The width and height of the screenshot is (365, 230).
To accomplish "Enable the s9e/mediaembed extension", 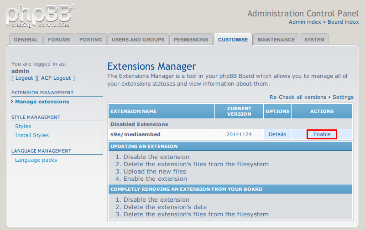I will 322,134.
